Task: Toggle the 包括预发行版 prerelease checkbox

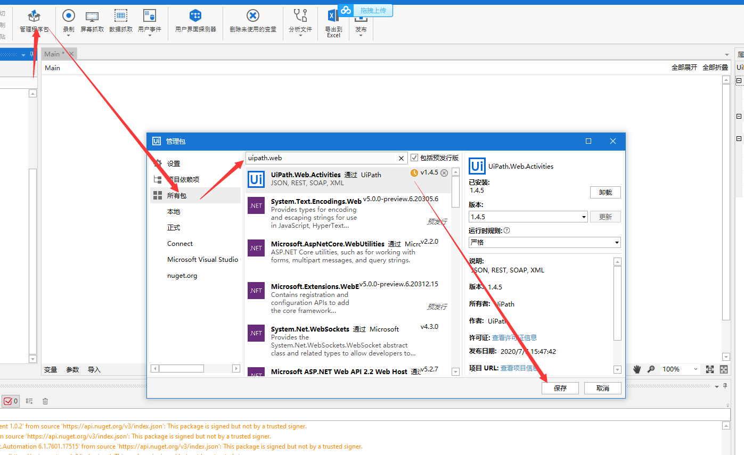Action: [x=414, y=158]
